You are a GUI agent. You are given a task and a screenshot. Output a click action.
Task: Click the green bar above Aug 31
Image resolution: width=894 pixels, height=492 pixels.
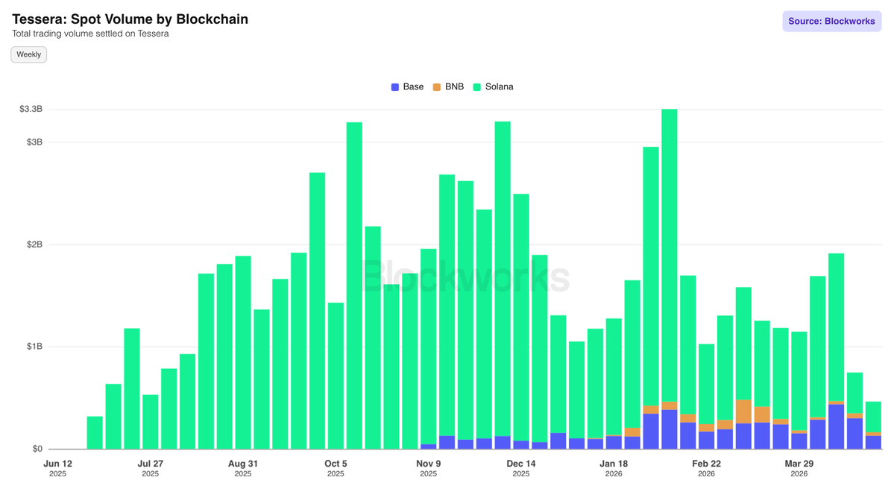click(x=243, y=353)
